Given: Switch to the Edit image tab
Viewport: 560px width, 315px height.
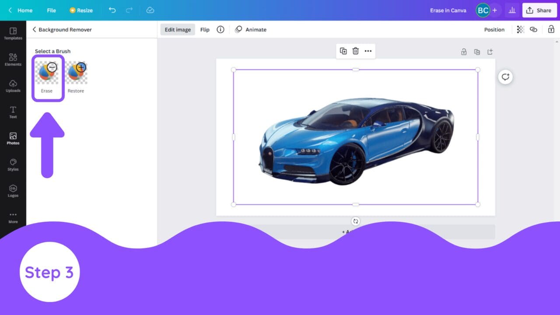Looking at the screenshot, I should (x=177, y=29).
